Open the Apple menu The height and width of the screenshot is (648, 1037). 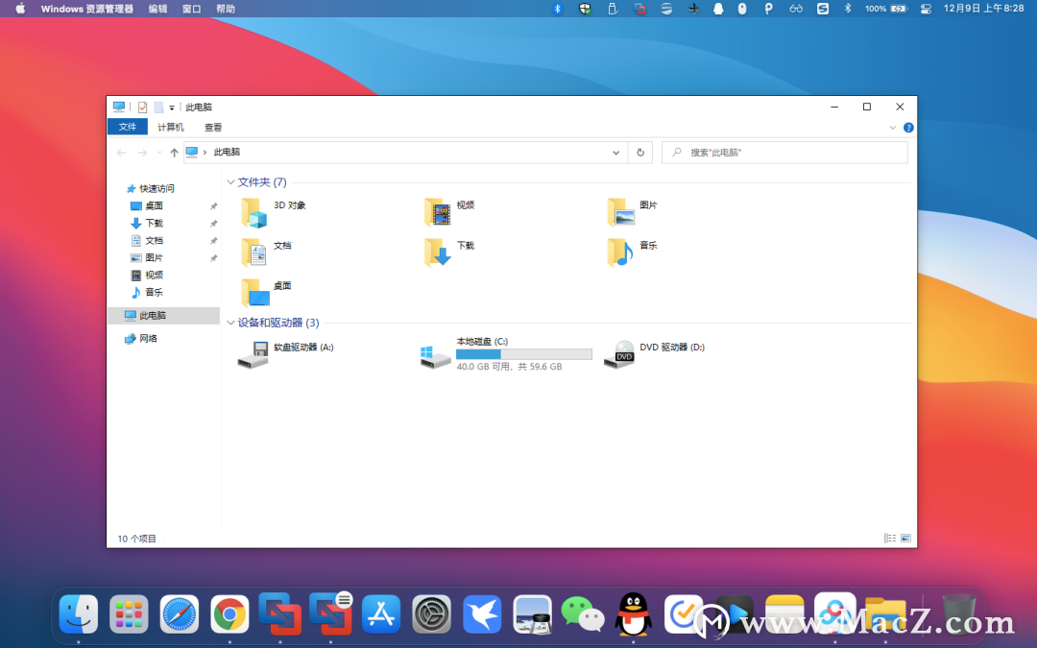click(x=20, y=9)
